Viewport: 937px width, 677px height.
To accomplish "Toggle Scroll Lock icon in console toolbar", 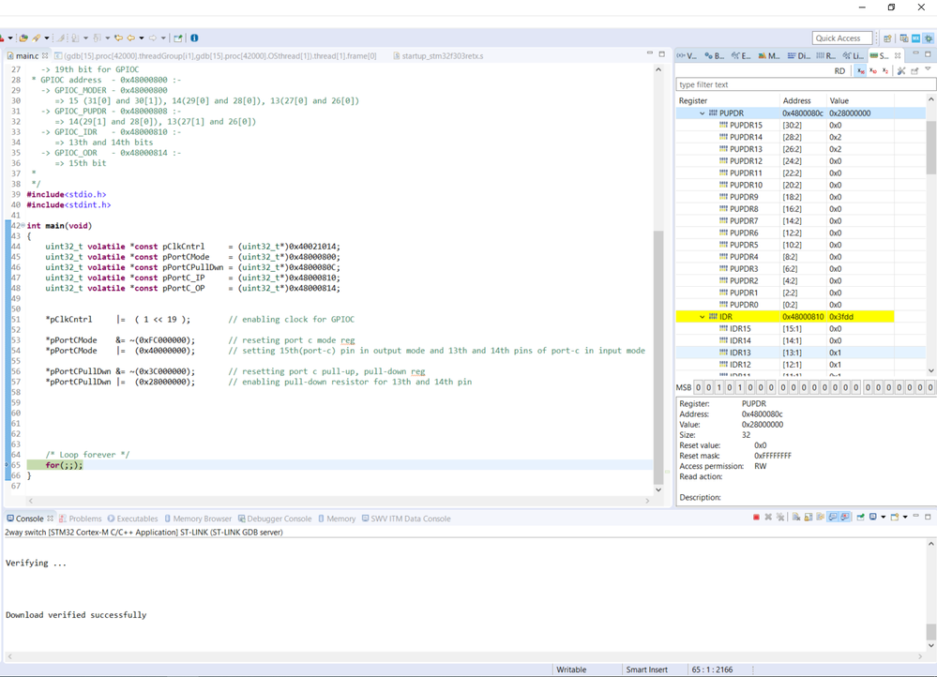I will 808,517.
